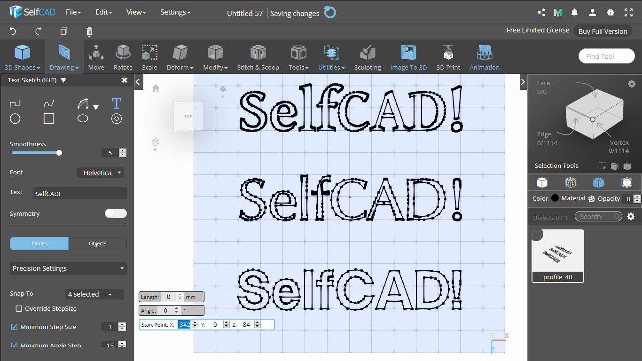
Task: Select the Move tool
Action: (96, 57)
